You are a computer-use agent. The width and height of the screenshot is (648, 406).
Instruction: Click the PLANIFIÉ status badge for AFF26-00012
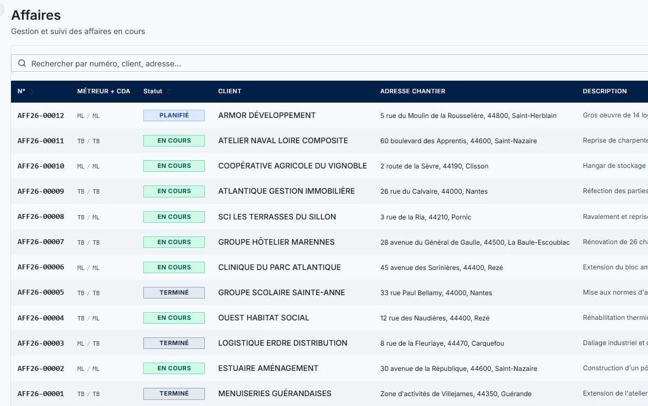point(174,115)
